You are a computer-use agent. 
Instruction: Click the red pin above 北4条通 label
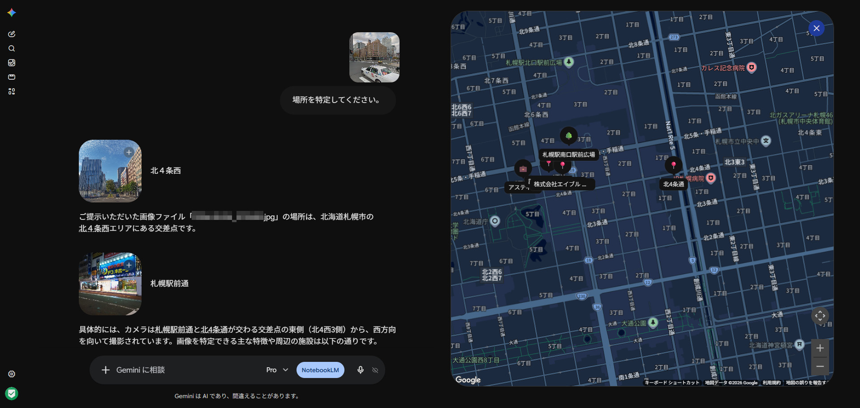[x=674, y=165]
